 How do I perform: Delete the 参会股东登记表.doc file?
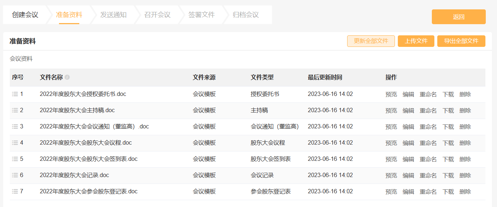click(x=465, y=192)
